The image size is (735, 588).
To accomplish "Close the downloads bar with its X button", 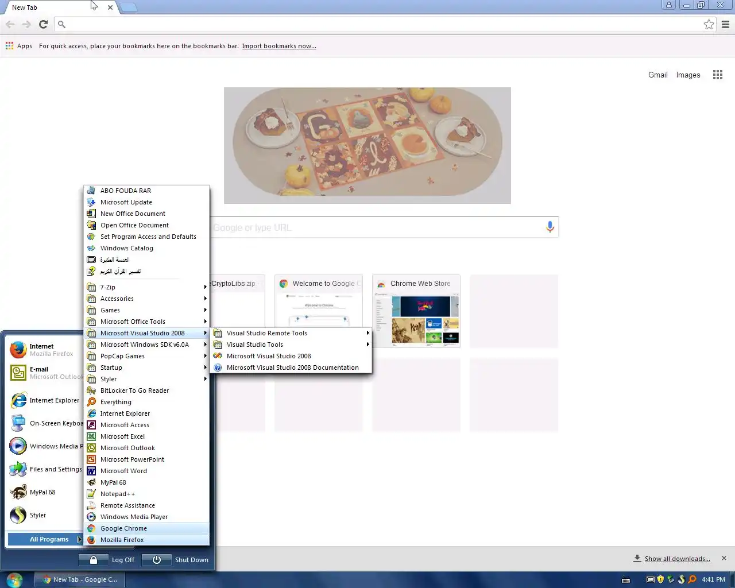I will pos(724,558).
